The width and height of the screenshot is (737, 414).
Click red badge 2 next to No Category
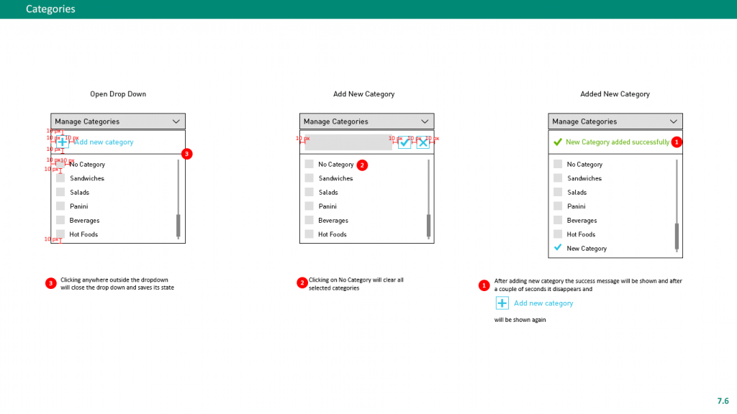(363, 165)
